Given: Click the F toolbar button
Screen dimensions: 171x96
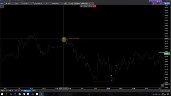Looking at the screenshot, I should coord(92,3).
